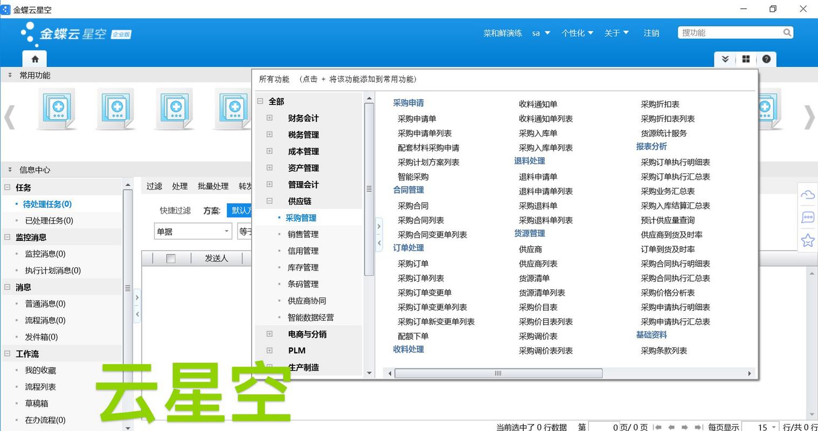Image resolution: width=818 pixels, height=431 pixels.
Task: Go to next common-function page arrow
Action: [809, 118]
